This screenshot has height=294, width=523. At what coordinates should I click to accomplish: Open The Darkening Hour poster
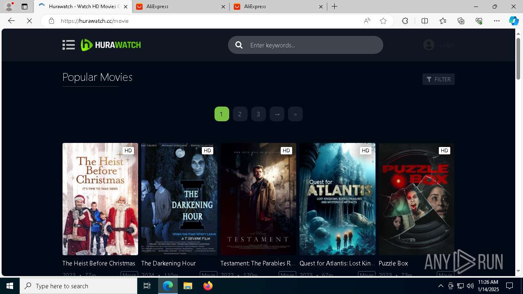(x=179, y=199)
